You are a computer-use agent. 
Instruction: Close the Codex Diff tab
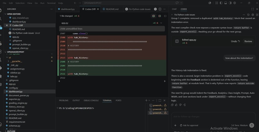point(98,9)
